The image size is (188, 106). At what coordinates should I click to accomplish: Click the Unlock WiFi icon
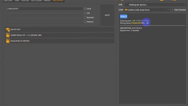[8, 29]
